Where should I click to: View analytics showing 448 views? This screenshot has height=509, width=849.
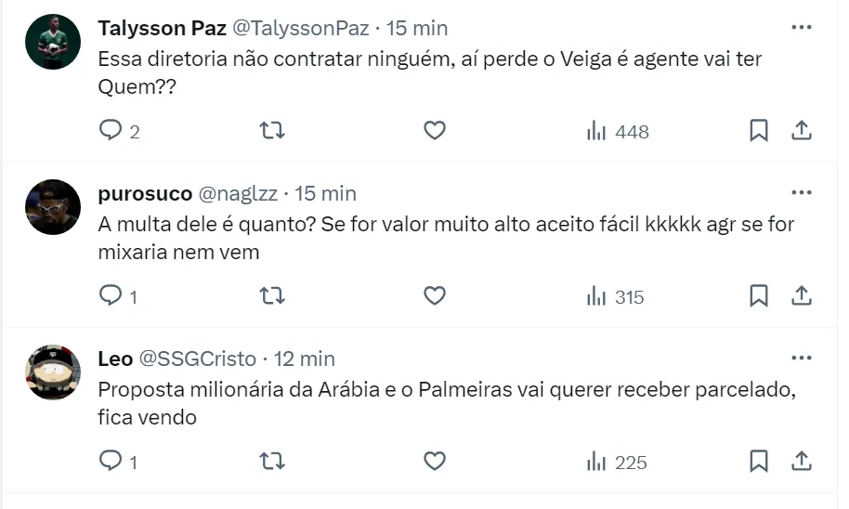pyautogui.click(x=618, y=131)
